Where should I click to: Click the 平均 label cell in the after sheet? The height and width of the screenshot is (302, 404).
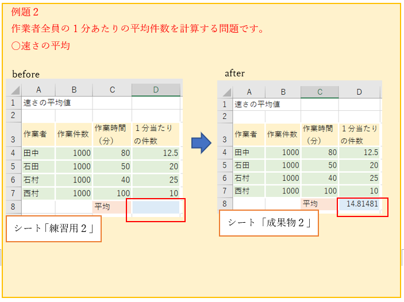(319, 204)
